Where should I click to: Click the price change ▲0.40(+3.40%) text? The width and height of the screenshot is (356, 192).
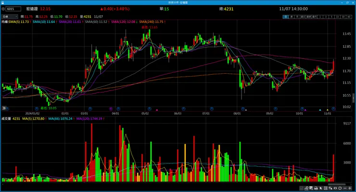pyautogui.click(x=115, y=9)
